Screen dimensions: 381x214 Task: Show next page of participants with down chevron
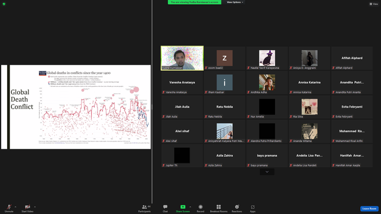(x=267, y=172)
